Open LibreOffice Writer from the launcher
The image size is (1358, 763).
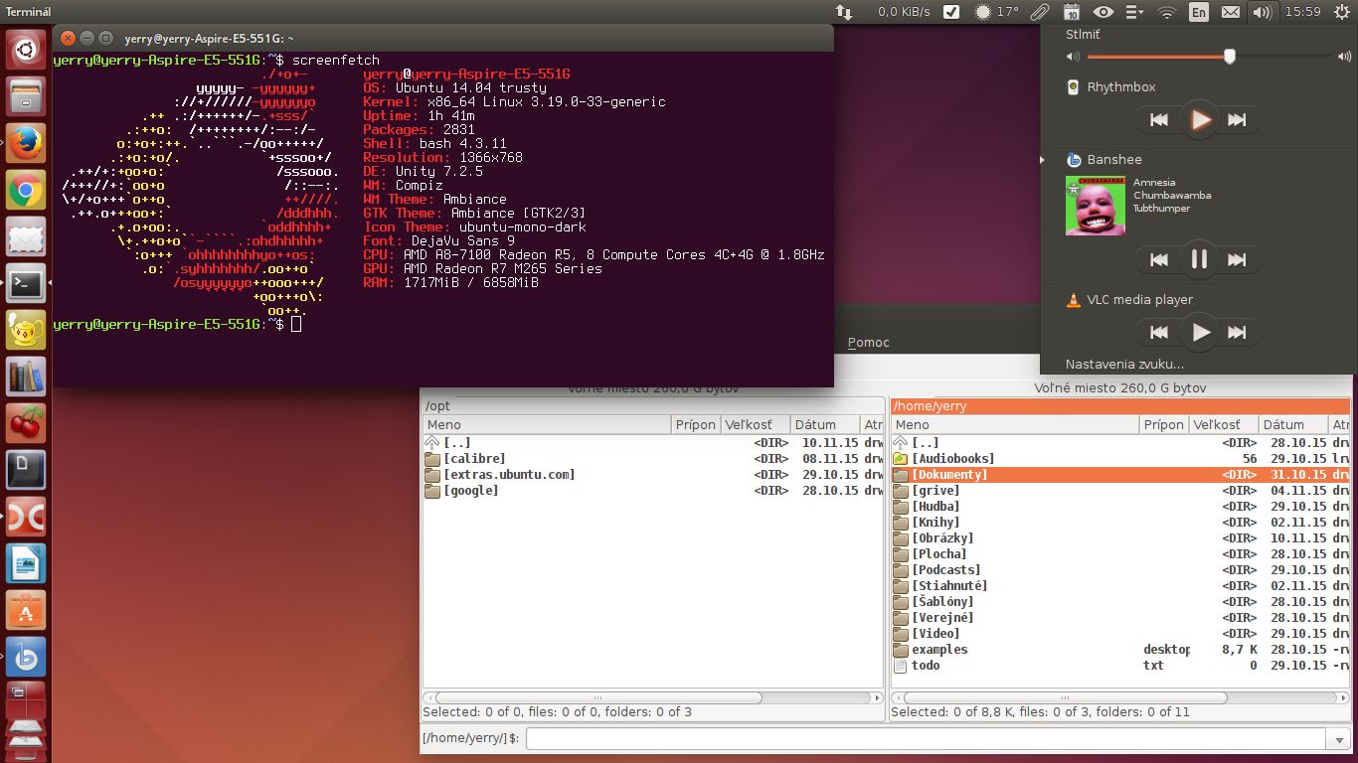(x=26, y=565)
